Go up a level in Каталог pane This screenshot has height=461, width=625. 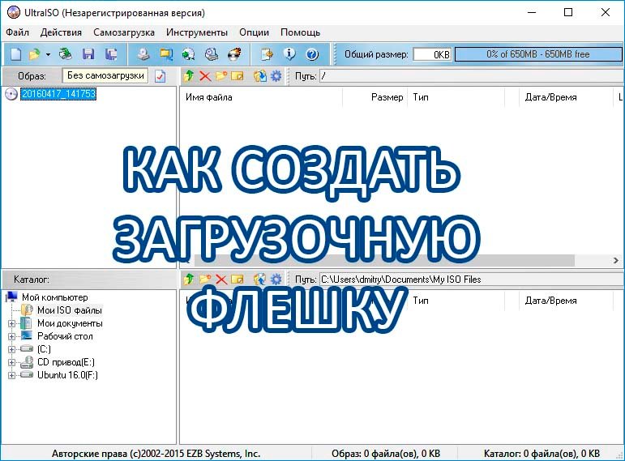[189, 280]
